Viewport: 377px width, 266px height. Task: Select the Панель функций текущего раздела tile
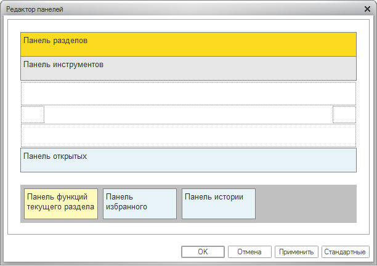point(61,203)
